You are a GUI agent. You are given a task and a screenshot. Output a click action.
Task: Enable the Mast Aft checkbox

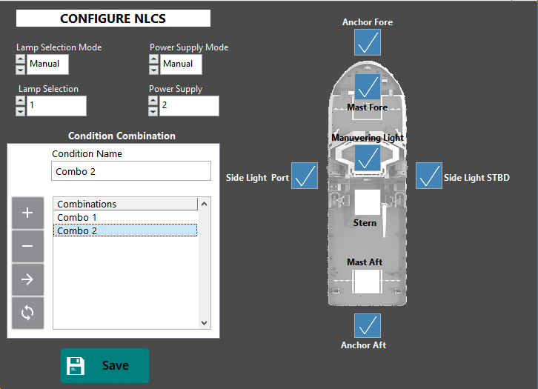[x=367, y=282]
